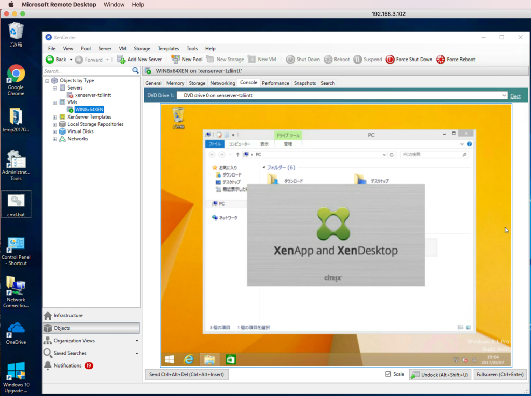Click the Network Connections desktop icon

(16, 292)
